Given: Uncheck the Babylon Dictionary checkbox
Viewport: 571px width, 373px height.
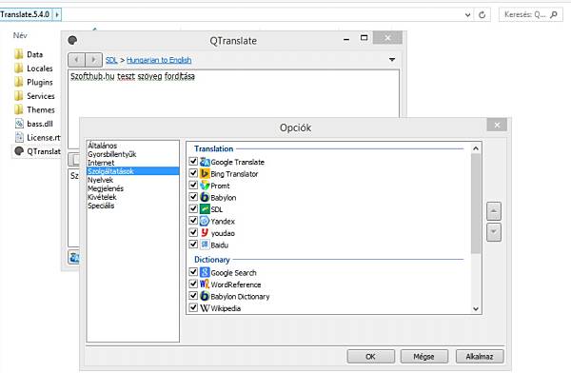Looking at the screenshot, I should click(x=193, y=295).
